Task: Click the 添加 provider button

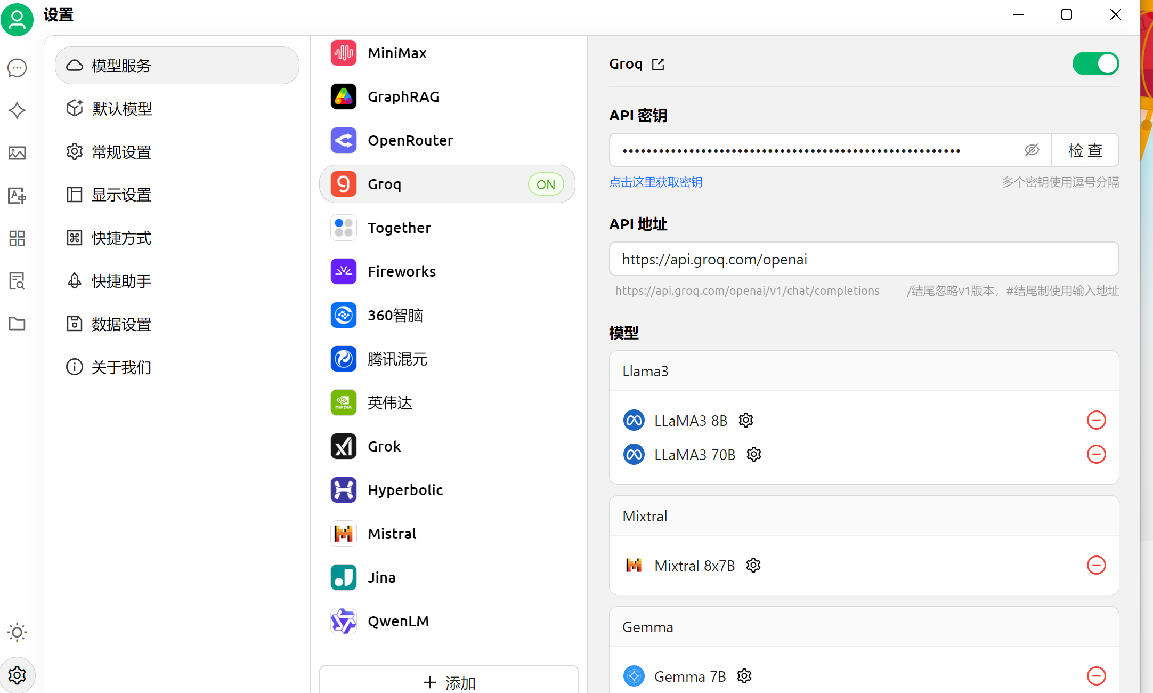Action: pos(449,682)
